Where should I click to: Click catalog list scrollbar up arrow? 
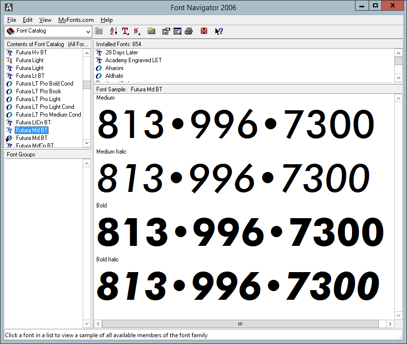point(87,53)
